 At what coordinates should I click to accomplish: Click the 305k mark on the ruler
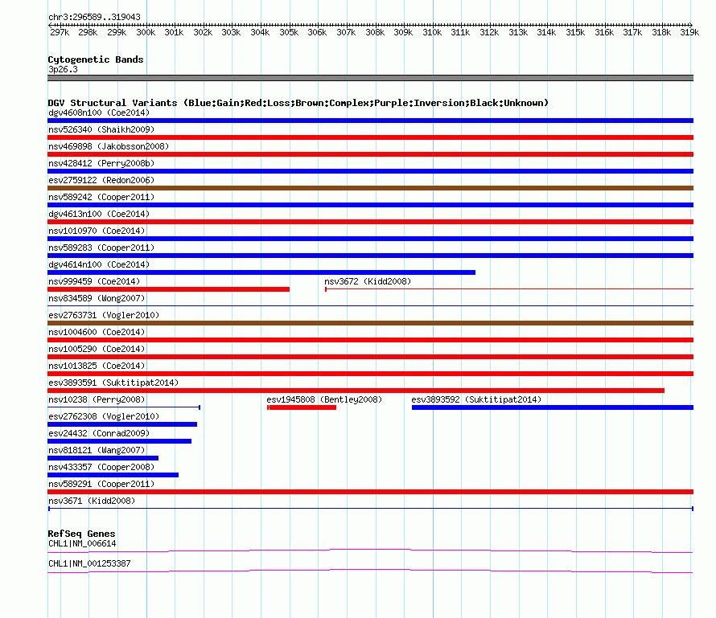289,32
